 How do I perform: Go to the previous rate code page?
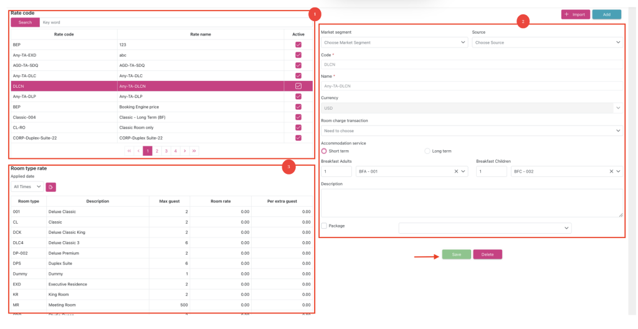[138, 151]
